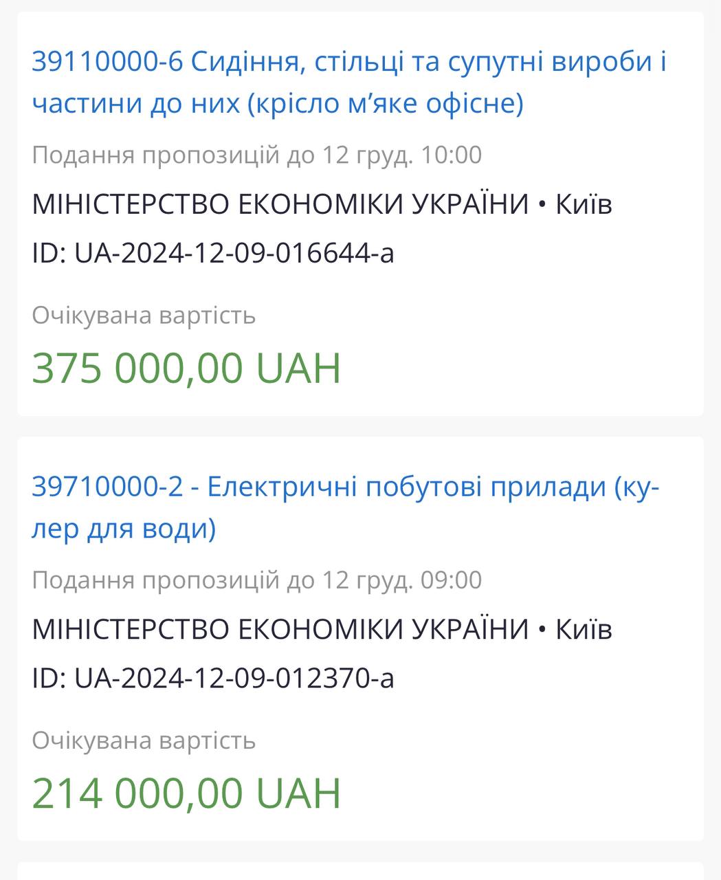The image size is (721, 880).
Task: Tap the partially visible third tender card
Action: (360, 870)
